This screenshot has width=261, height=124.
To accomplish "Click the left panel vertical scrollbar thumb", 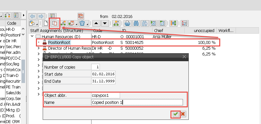I will [23, 71].
